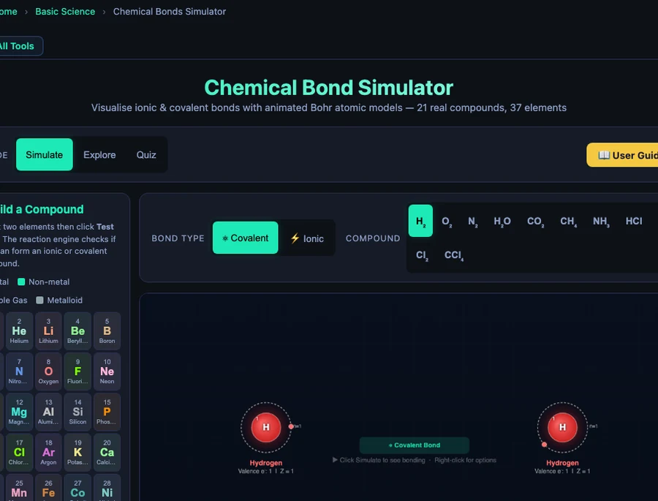The width and height of the screenshot is (658, 501).
Task: Choose the Boron element tile
Action: coord(107,331)
